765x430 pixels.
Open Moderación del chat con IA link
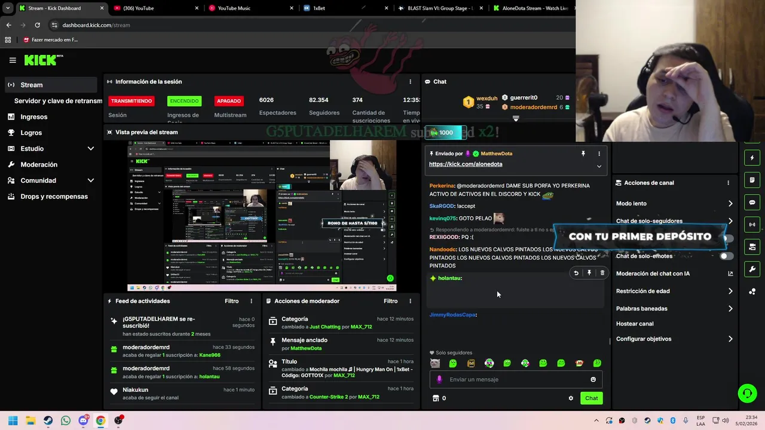(x=674, y=274)
